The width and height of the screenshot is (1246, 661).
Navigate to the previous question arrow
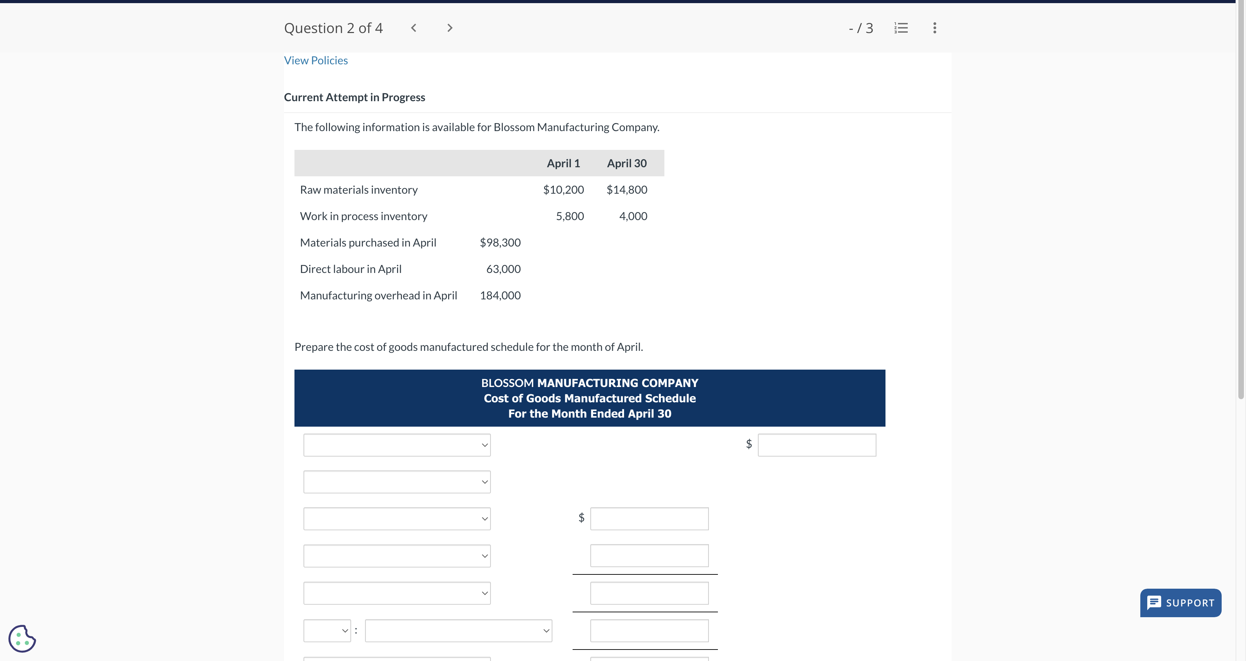[414, 27]
